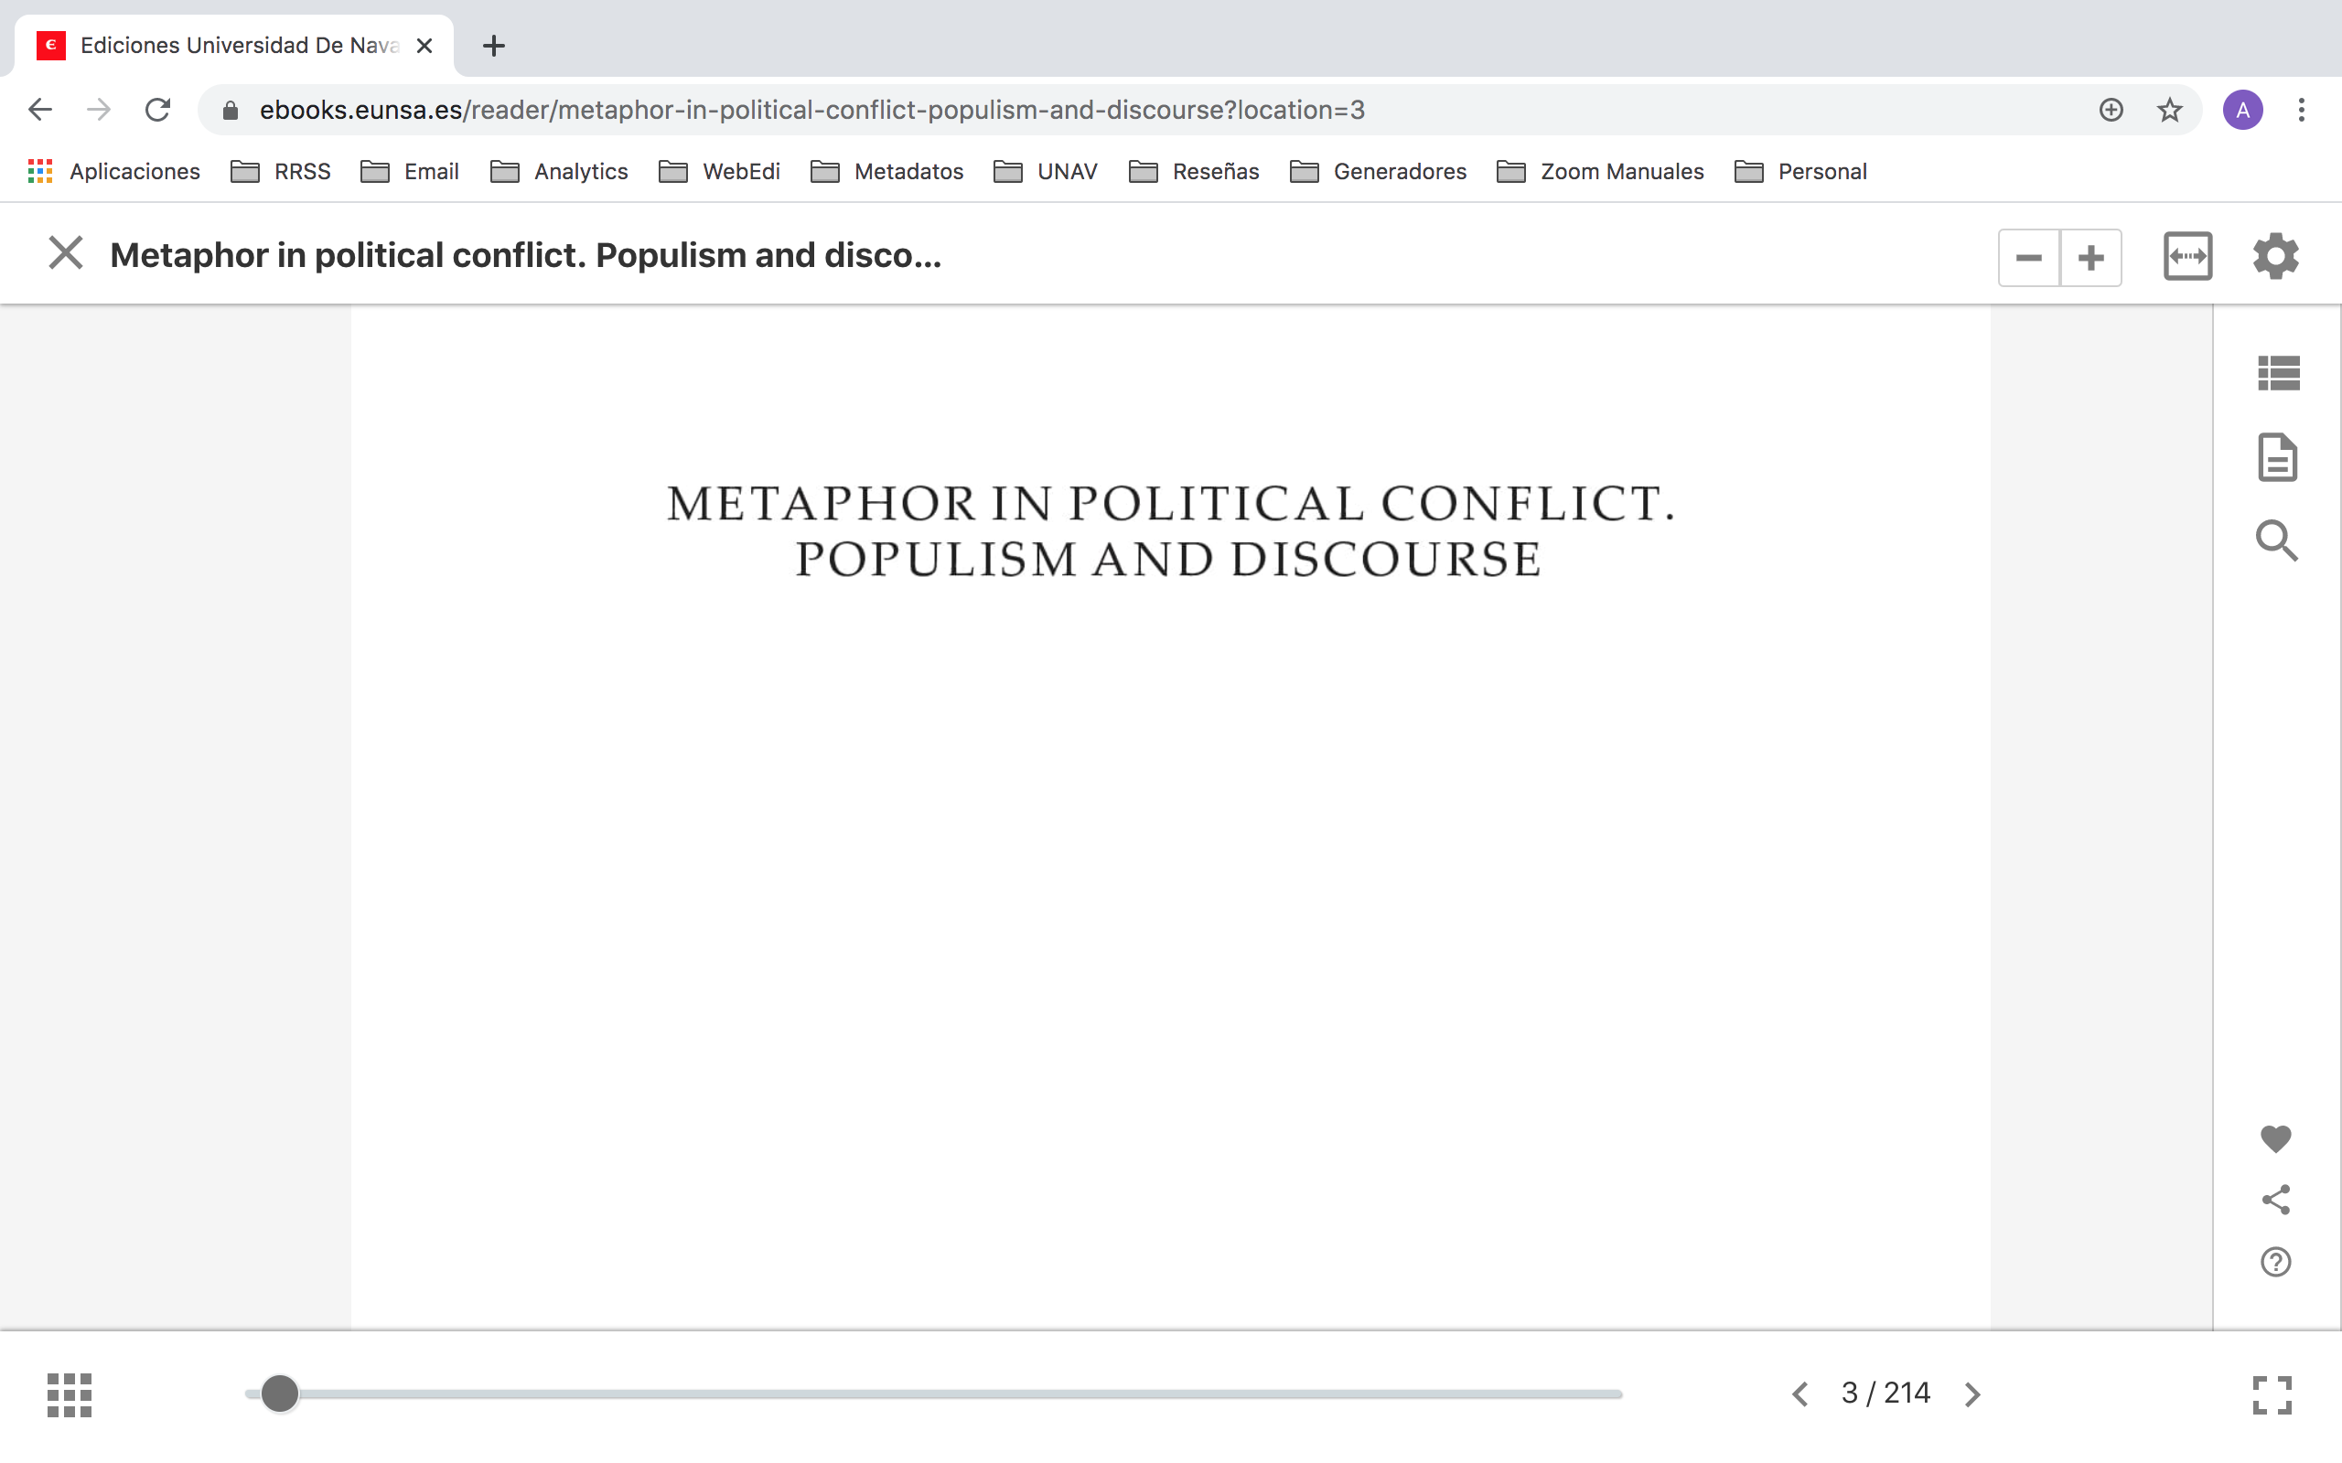Open the notes document icon in sidebar
Screen dimensions: 2342x1463
click(x=2277, y=456)
